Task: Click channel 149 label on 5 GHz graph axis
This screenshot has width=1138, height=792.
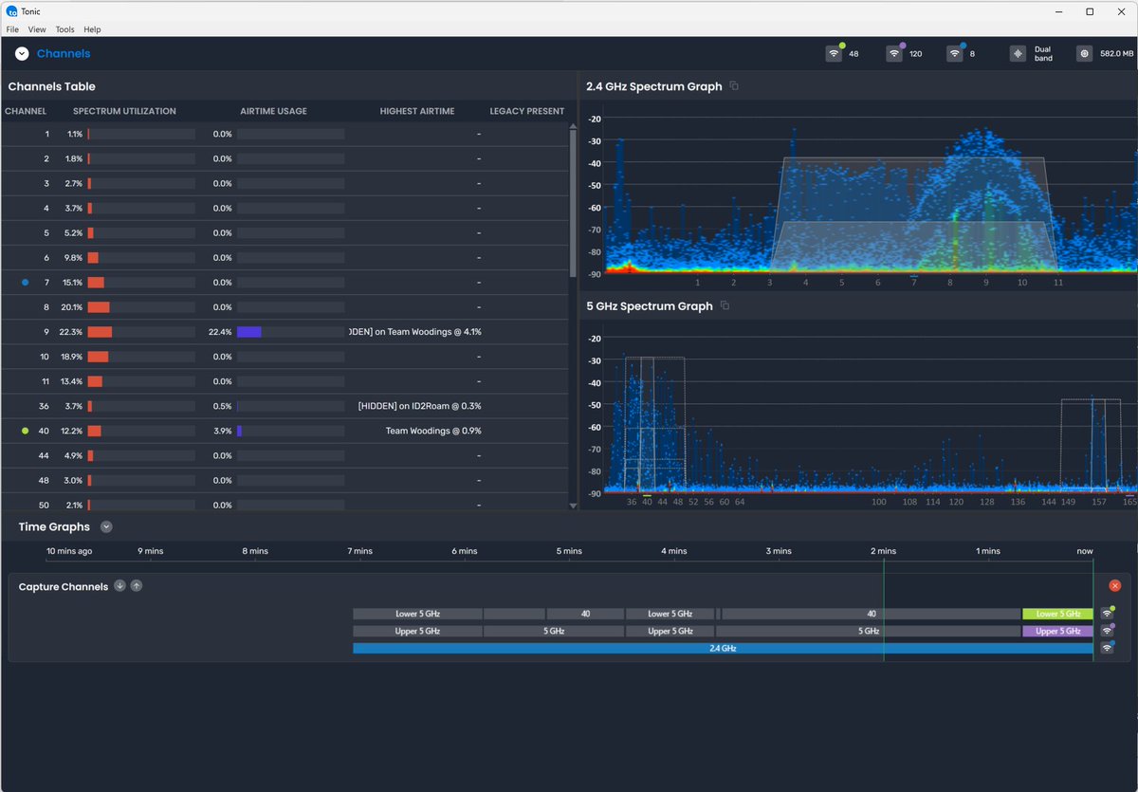Action: [1068, 502]
